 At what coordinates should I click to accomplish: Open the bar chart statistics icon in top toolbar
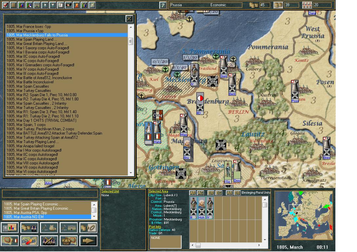coord(21,5)
